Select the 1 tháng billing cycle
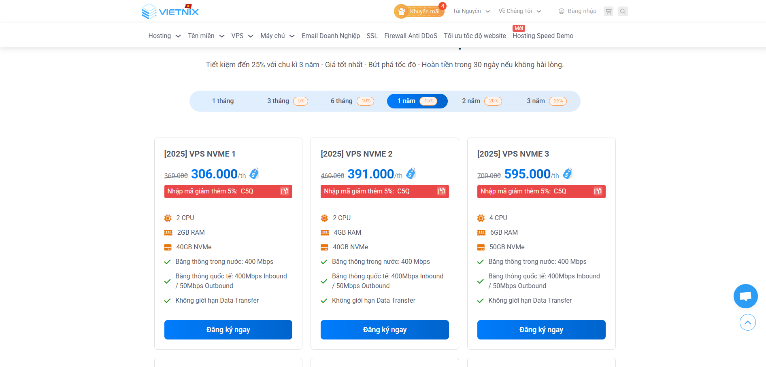This screenshot has width=766, height=367. pos(223,101)
